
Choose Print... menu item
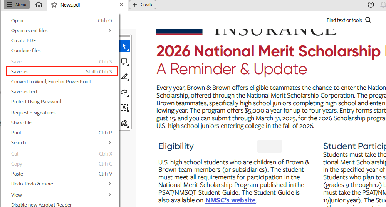61,132
